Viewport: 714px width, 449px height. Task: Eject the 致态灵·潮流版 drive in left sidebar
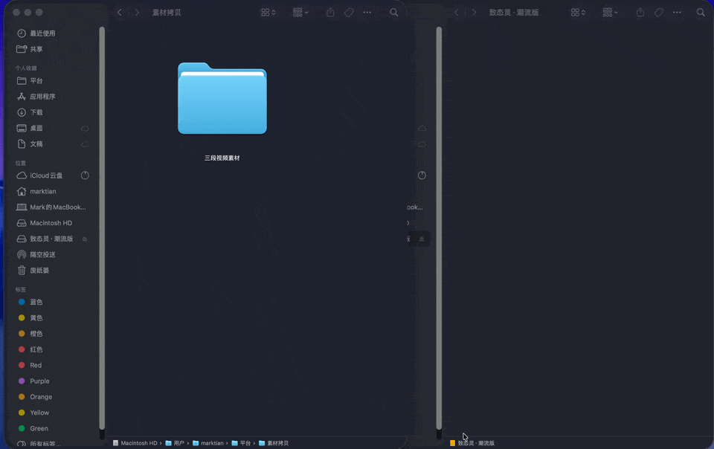click(x=85, y=239)
